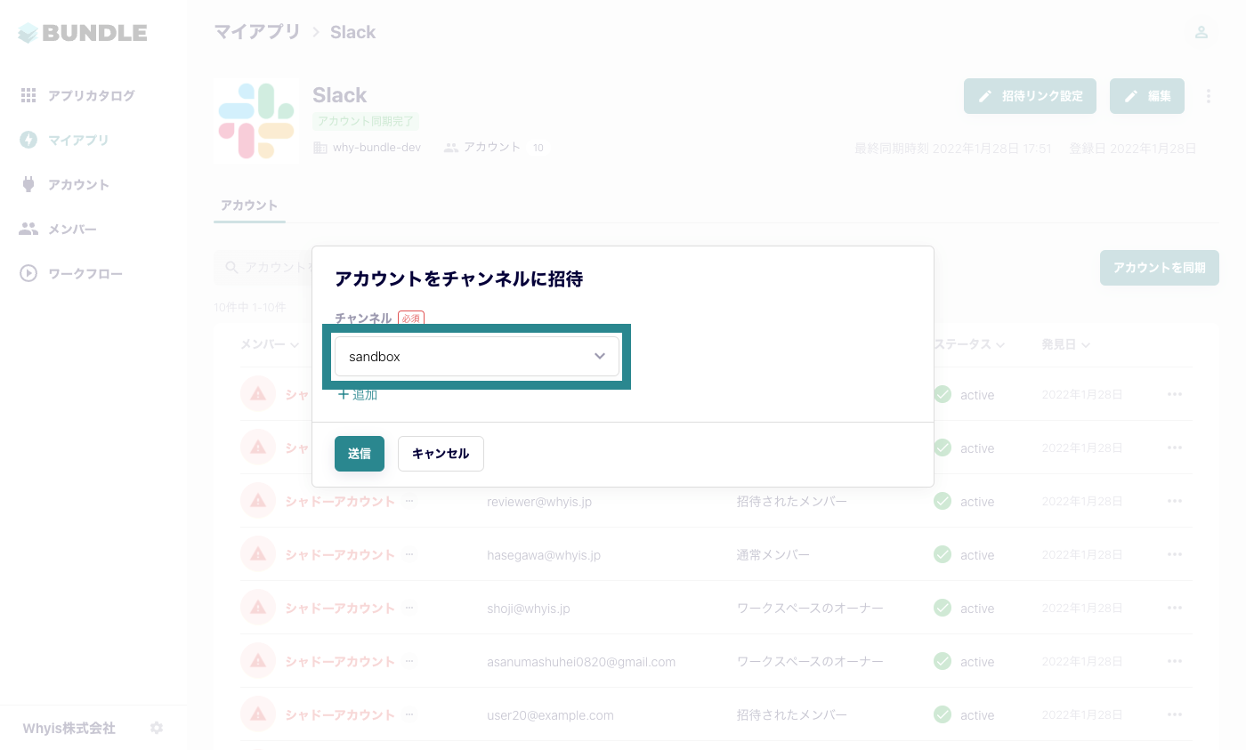Click the アカウント同期完了 status badge
The image size is (1246, 750).
click(x=365, y=121)
